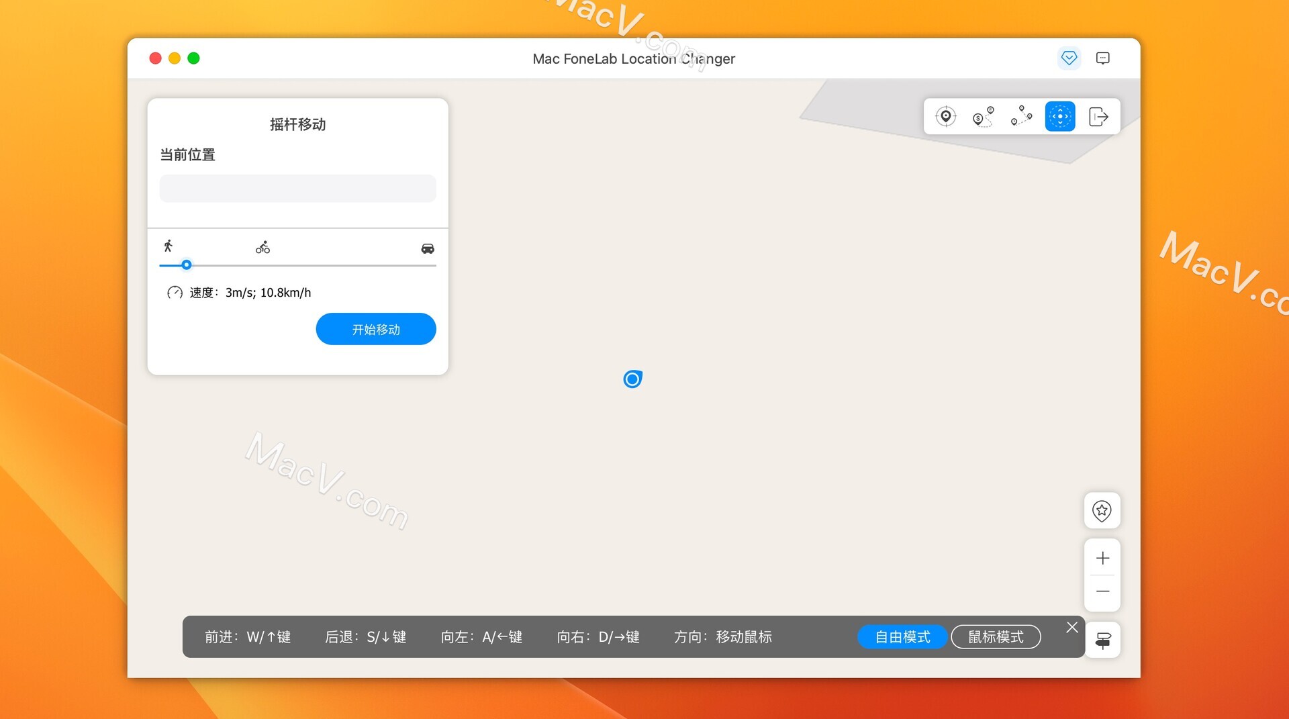1289x719 pixels.
Task: Zoom out the map with minus button
Action: tap(1102, 591)
